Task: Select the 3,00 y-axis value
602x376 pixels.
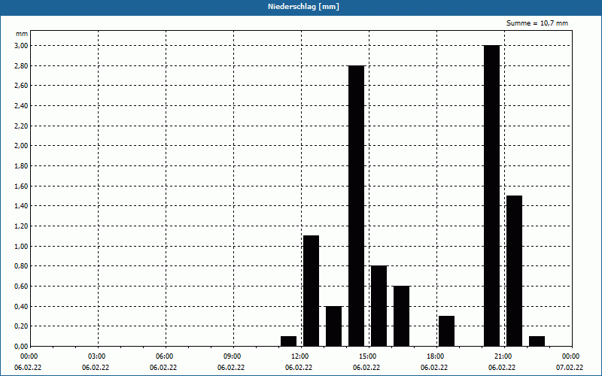Action: [x=21, y=46]
